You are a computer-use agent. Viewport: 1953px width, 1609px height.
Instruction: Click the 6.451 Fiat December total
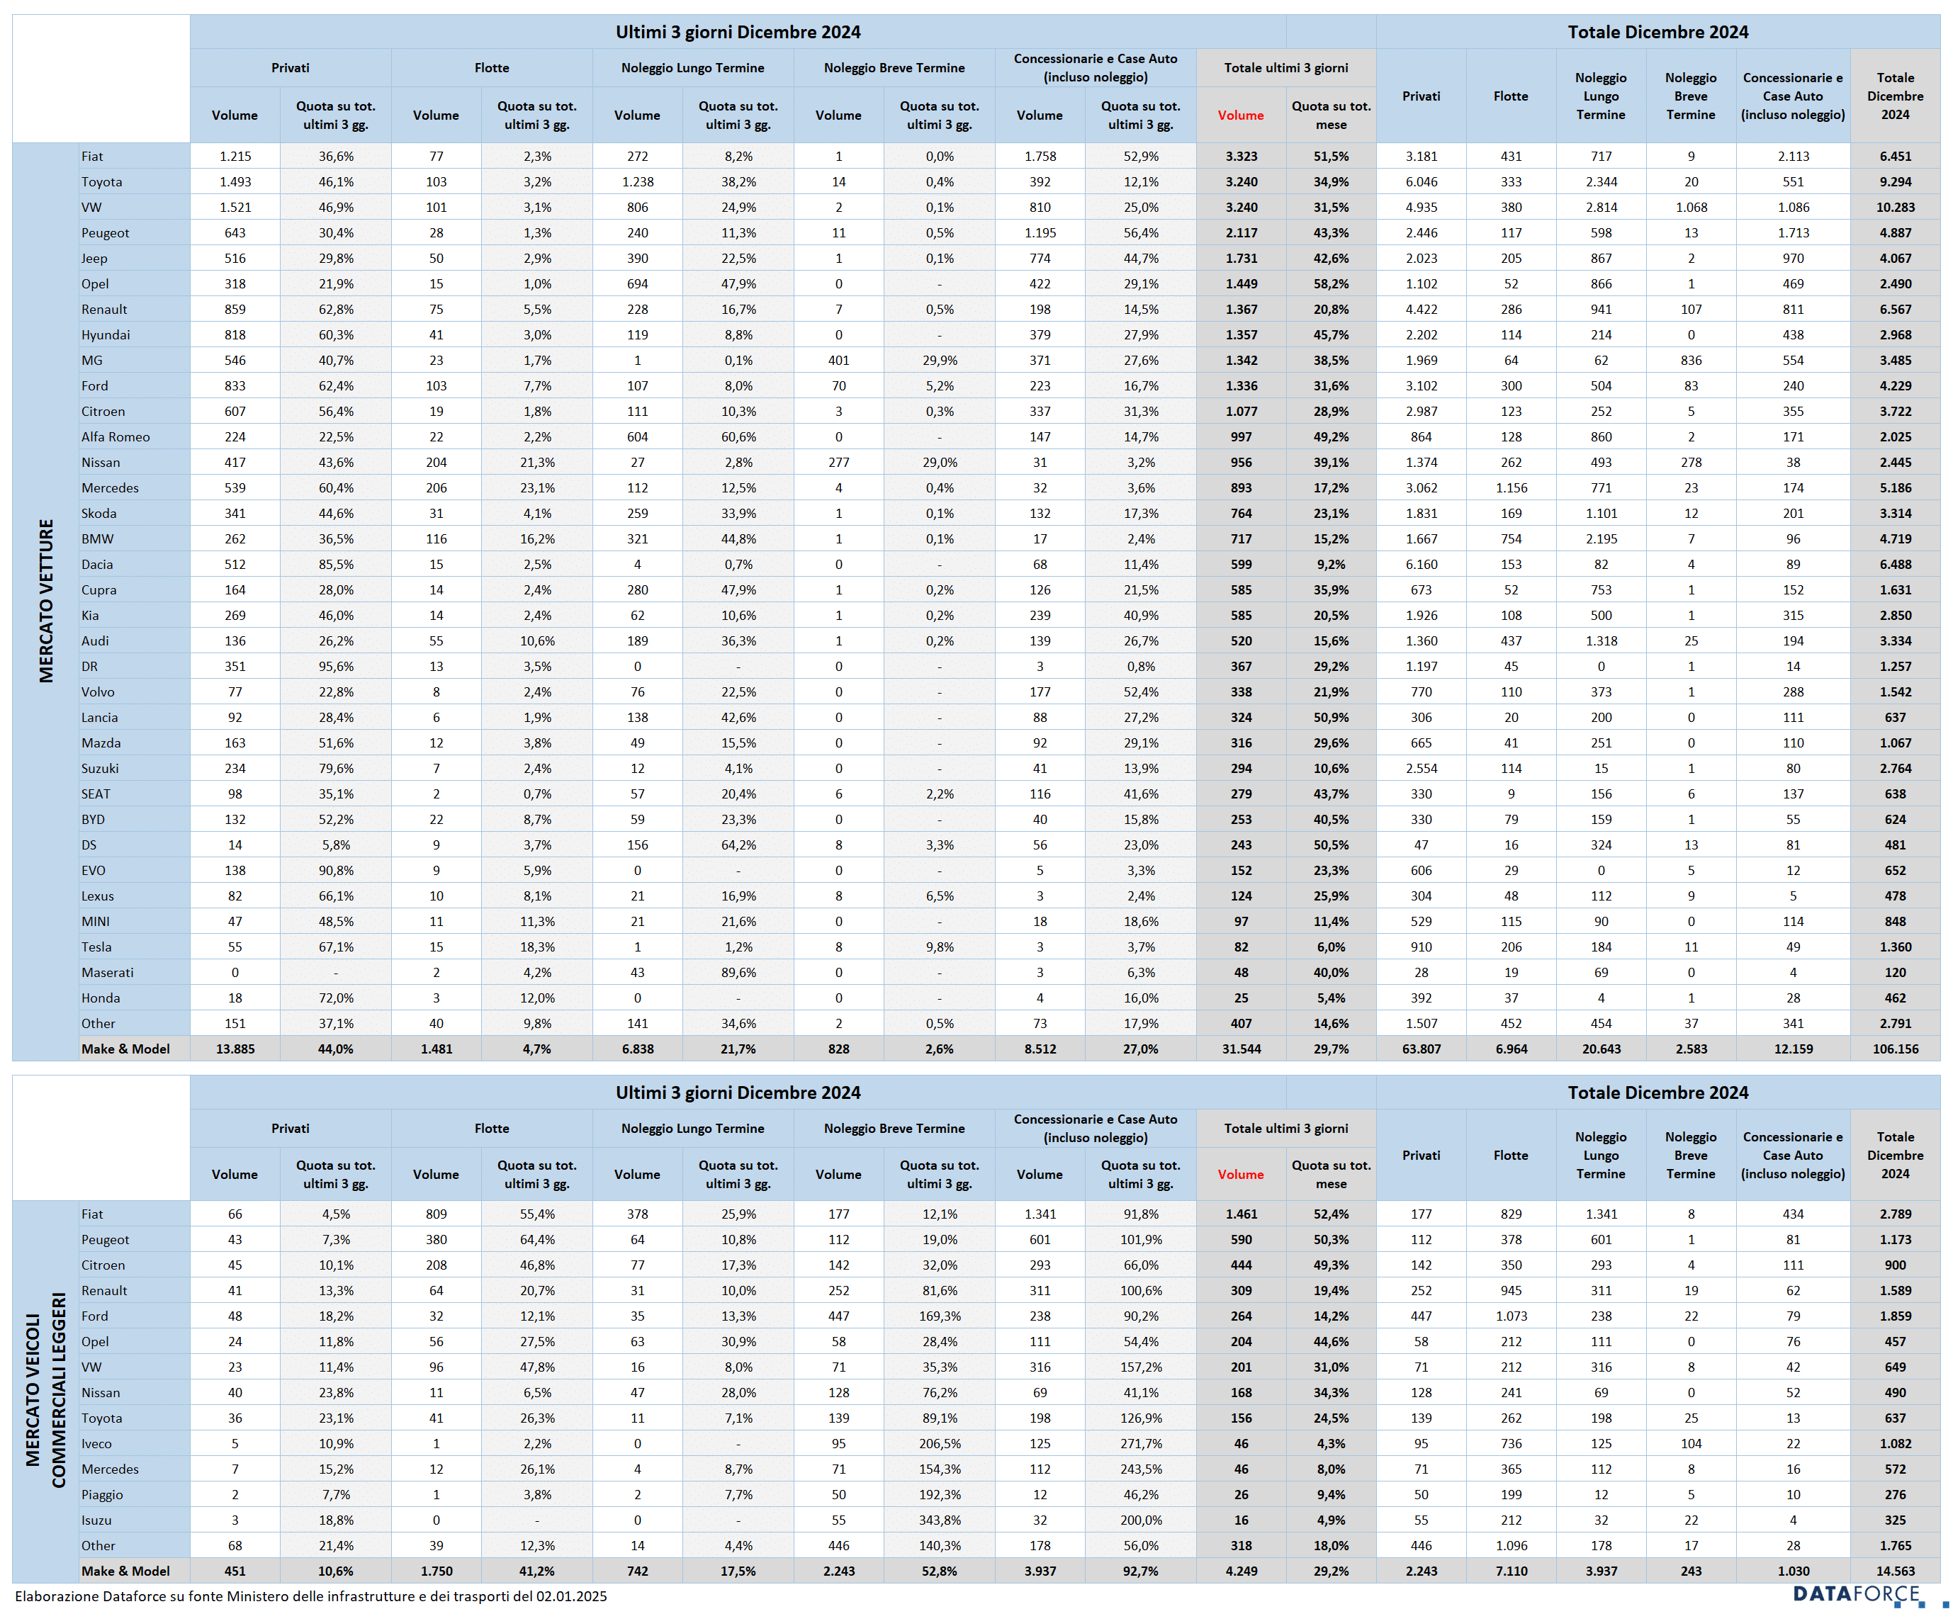pos(1895,157)
